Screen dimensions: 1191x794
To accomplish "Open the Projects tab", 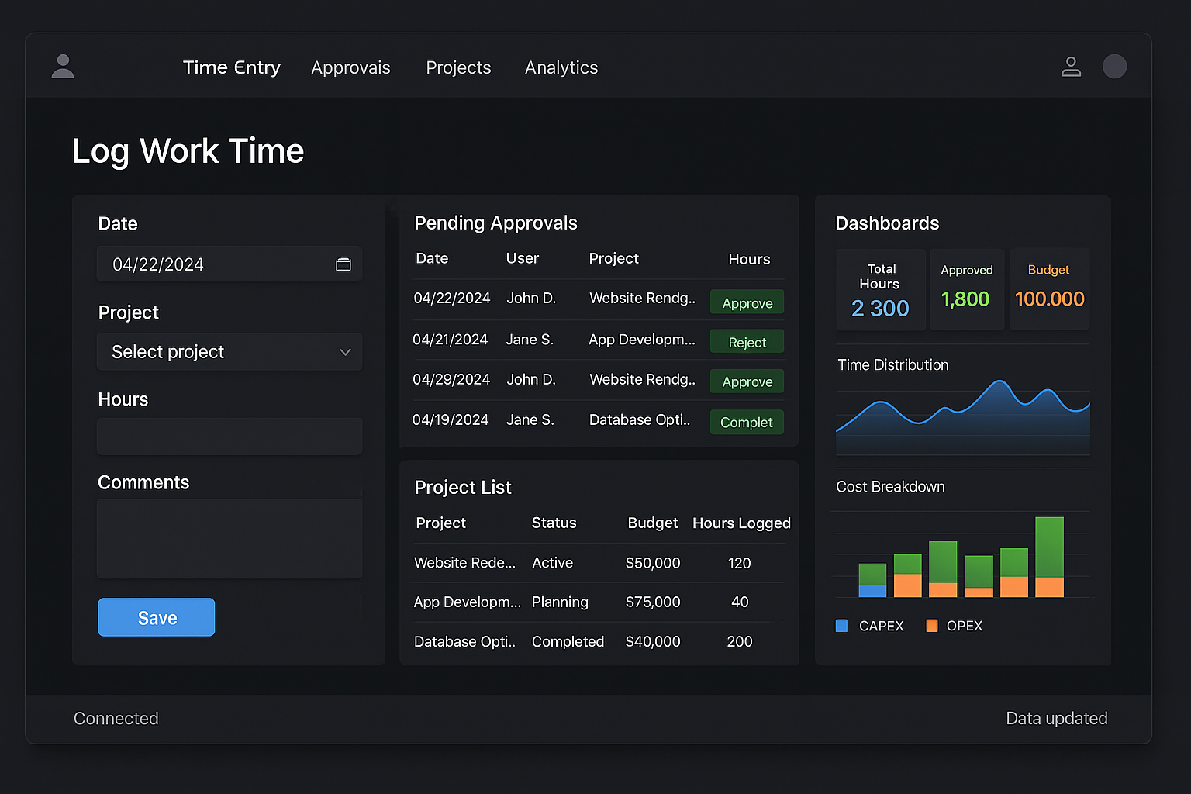I will click(x=458, y=68).
